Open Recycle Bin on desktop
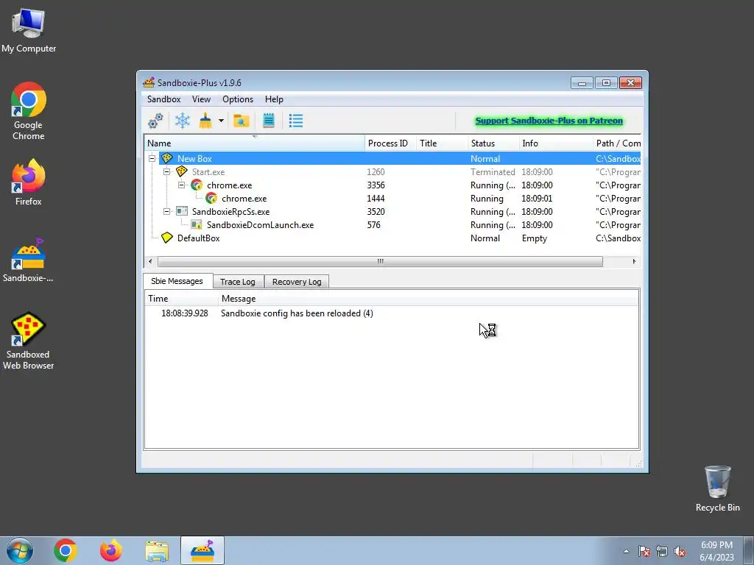754x565 pixels. (717, 488)
